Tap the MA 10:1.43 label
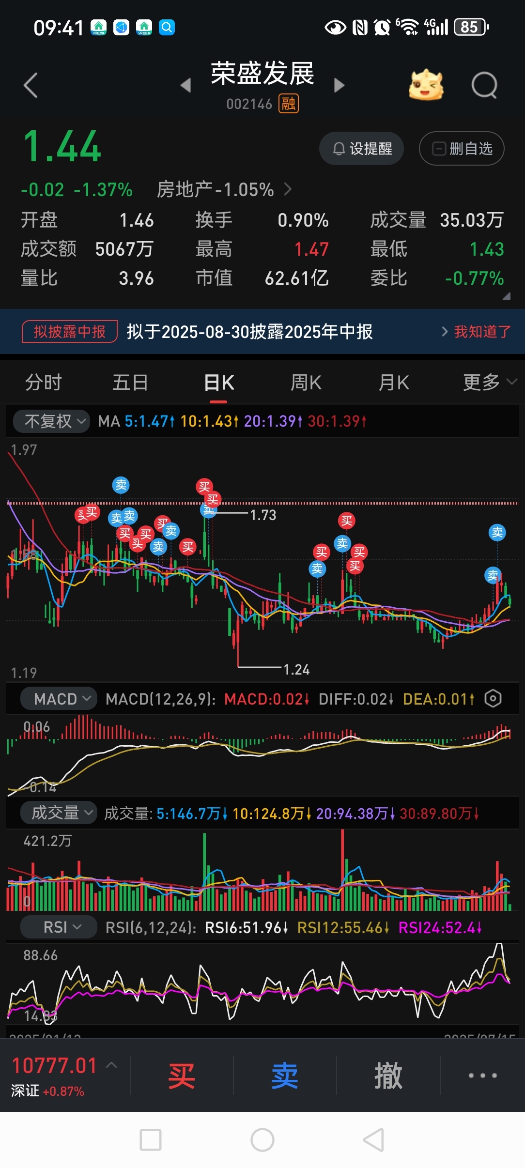The height and width of the screenshot is (1168, 525). (210, 421)
